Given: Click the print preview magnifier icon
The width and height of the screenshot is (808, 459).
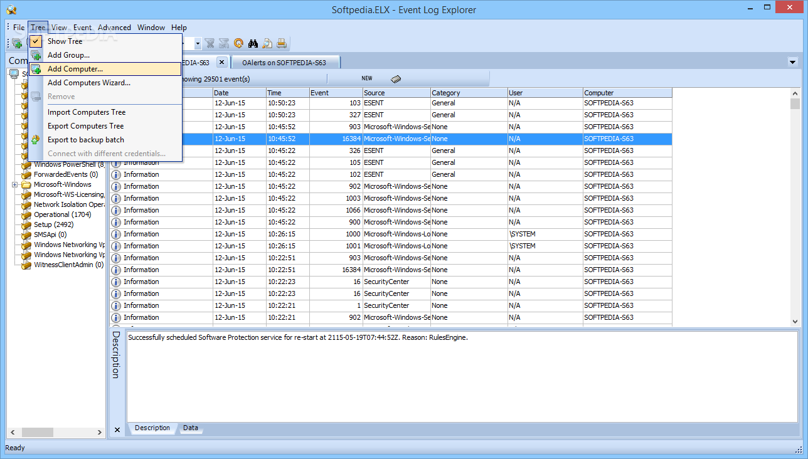Looking at the screenshot, I should click(267, 43).
